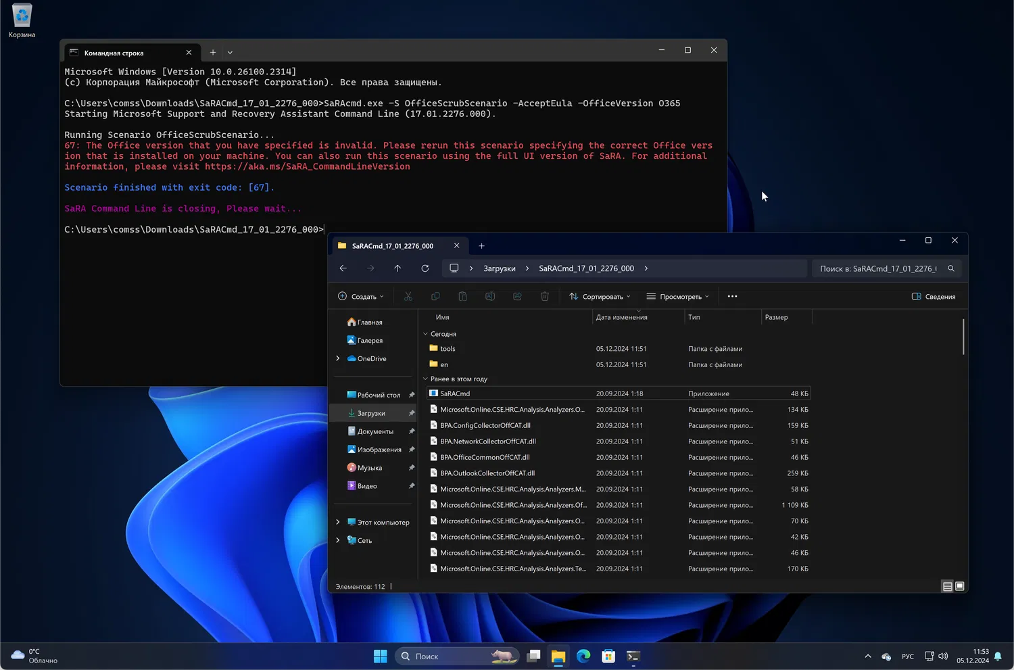The height and width of the screenshot is (670, 1014).
Task: Click the Refresh icon in Explorer
Action: pos(425,268)
